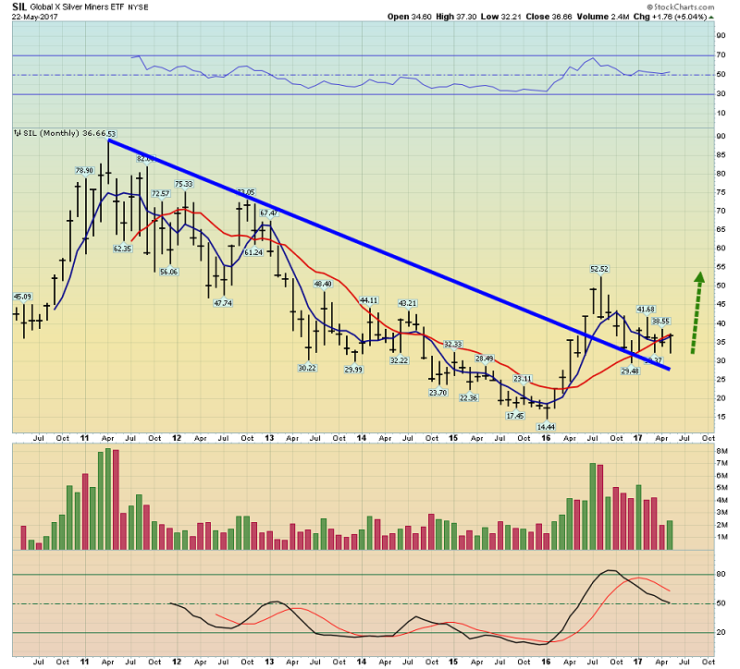Screen dimensions: 740x669
Task: Click the 30.22 low price label
Action: [307, 368]
